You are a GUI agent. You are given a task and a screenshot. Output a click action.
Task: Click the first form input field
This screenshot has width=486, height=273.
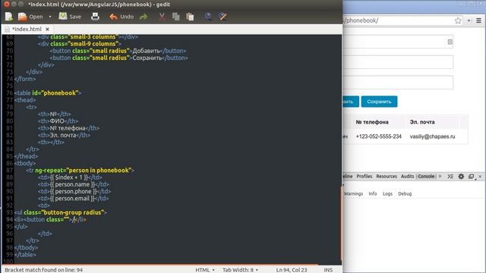[x=398, y=42]
